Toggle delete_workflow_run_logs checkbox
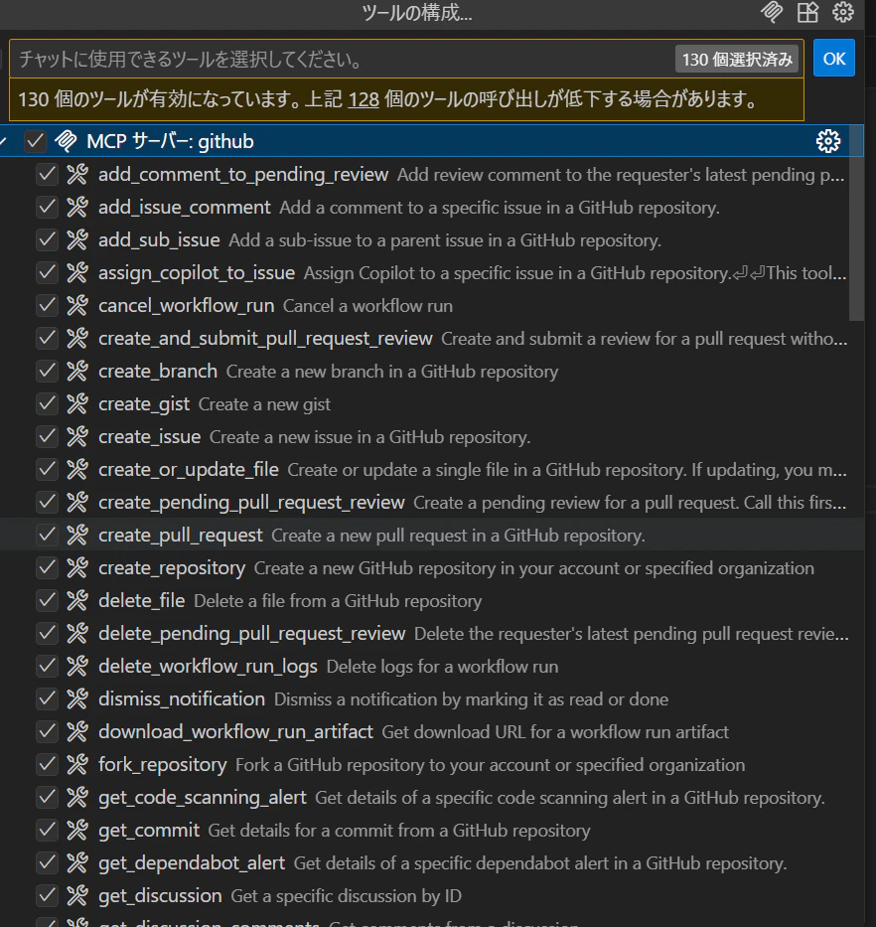The height and width of the screenshot is (927, 876). (x=47, y=667)
